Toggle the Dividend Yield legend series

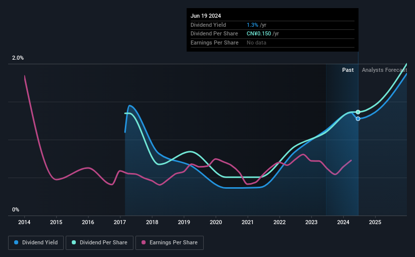coord(36,243)
